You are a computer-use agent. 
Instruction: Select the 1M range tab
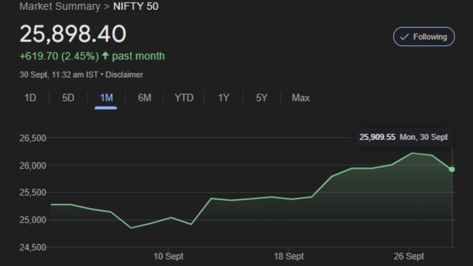click(106, 98)
